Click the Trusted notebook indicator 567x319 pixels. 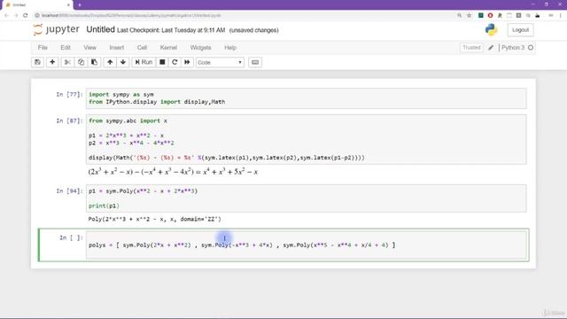(x=471, y=47)
